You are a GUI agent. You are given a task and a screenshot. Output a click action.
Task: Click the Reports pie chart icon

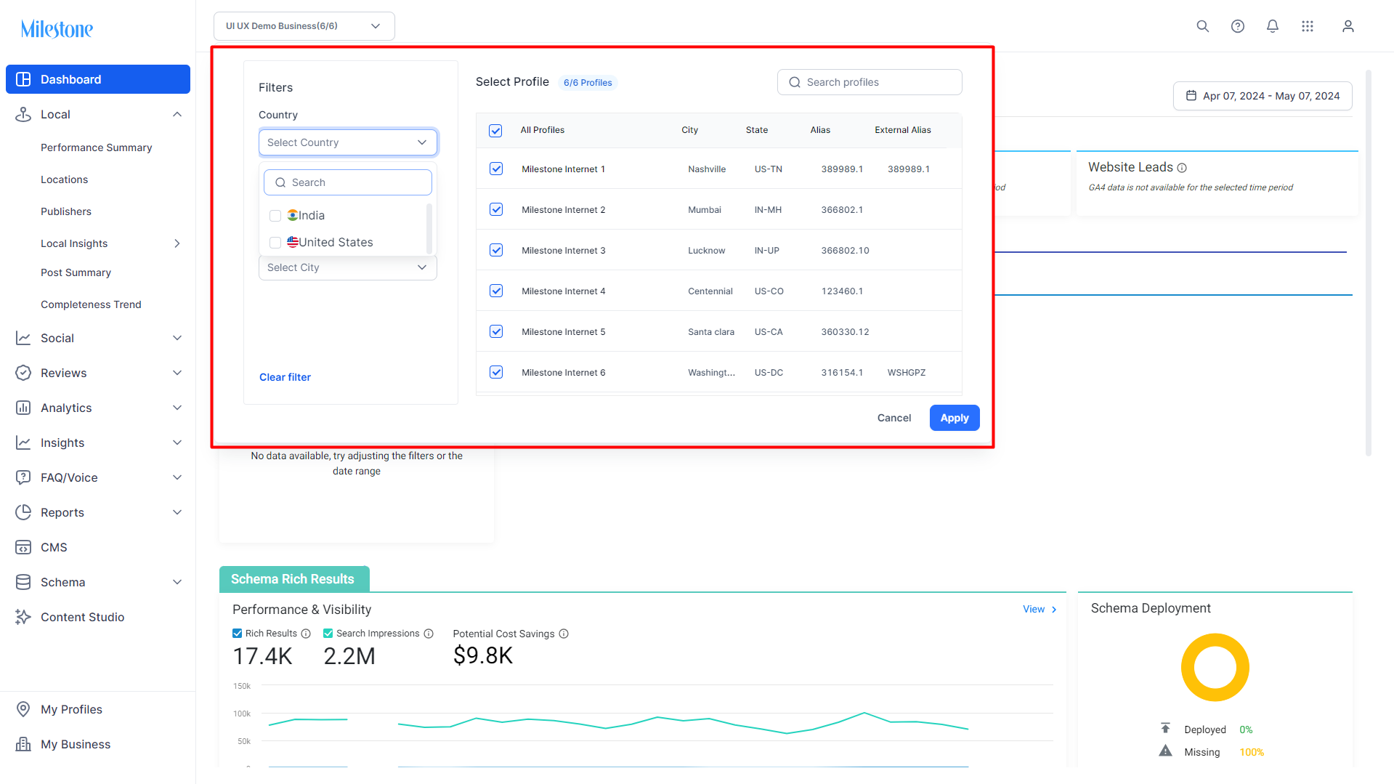pyautogui.click(x=23, y=512)
